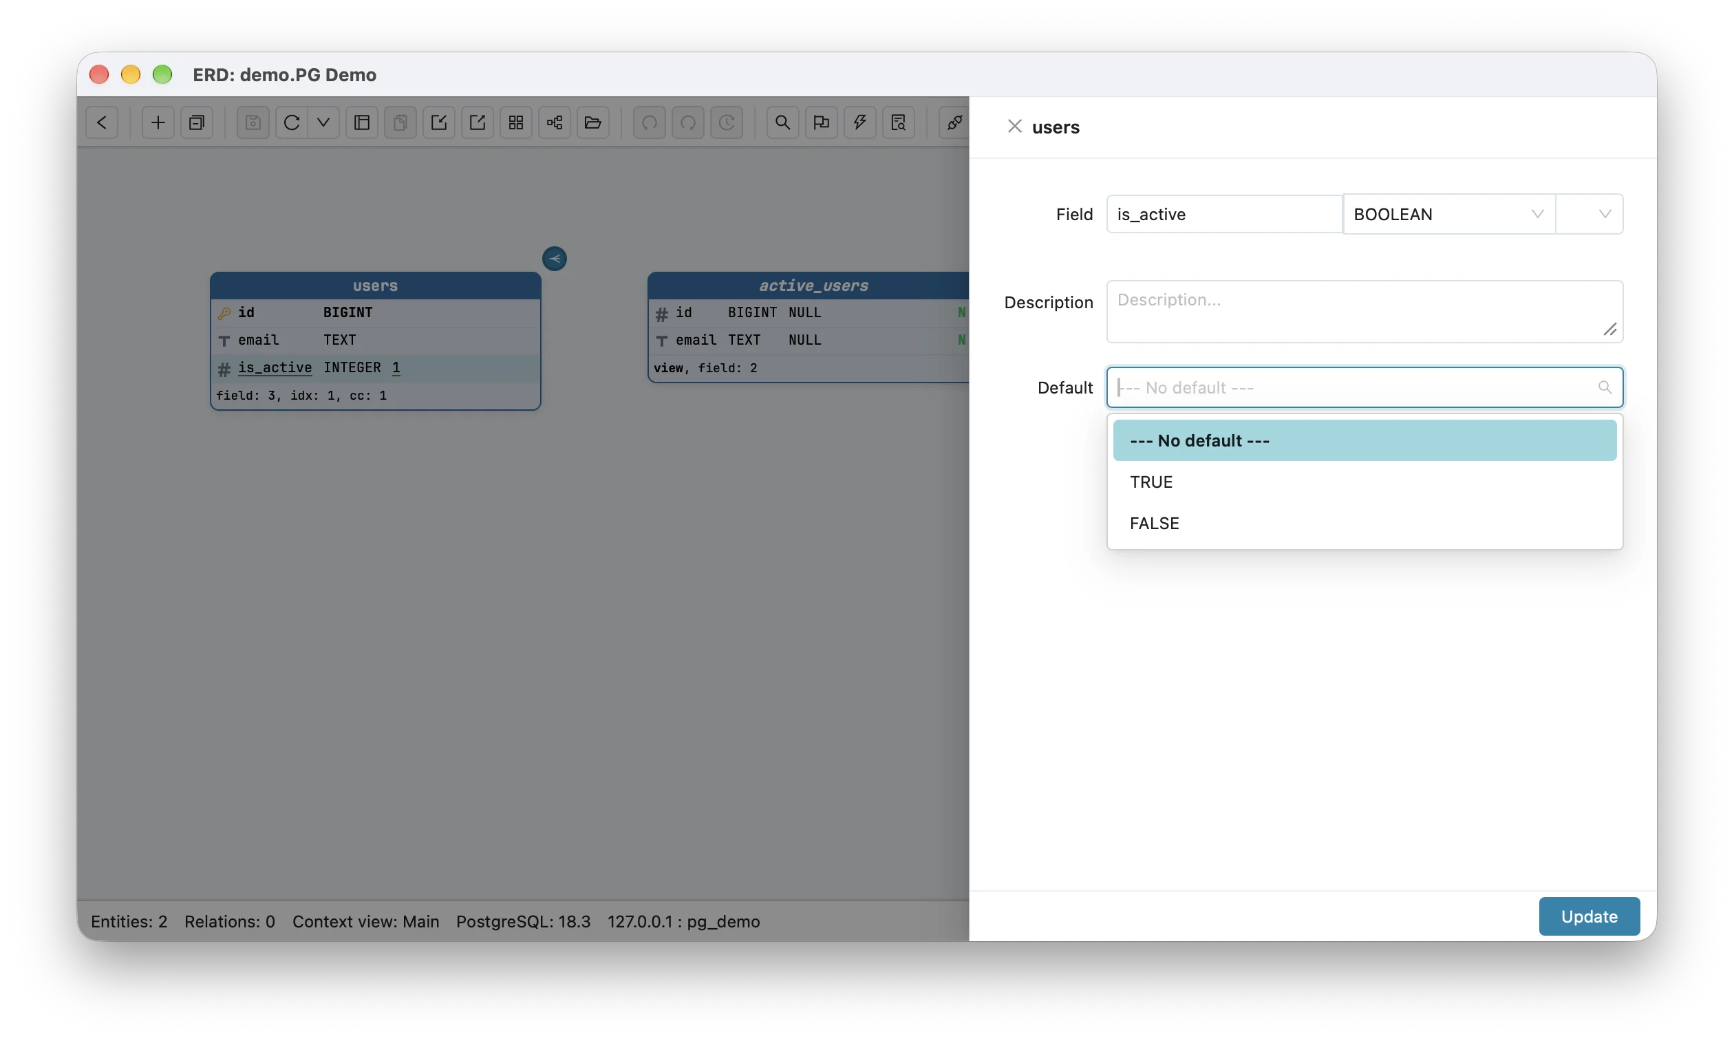Screen dimensions: 1734x1043
Task: Click the Field name input is_active
Action: (1223, 215)
